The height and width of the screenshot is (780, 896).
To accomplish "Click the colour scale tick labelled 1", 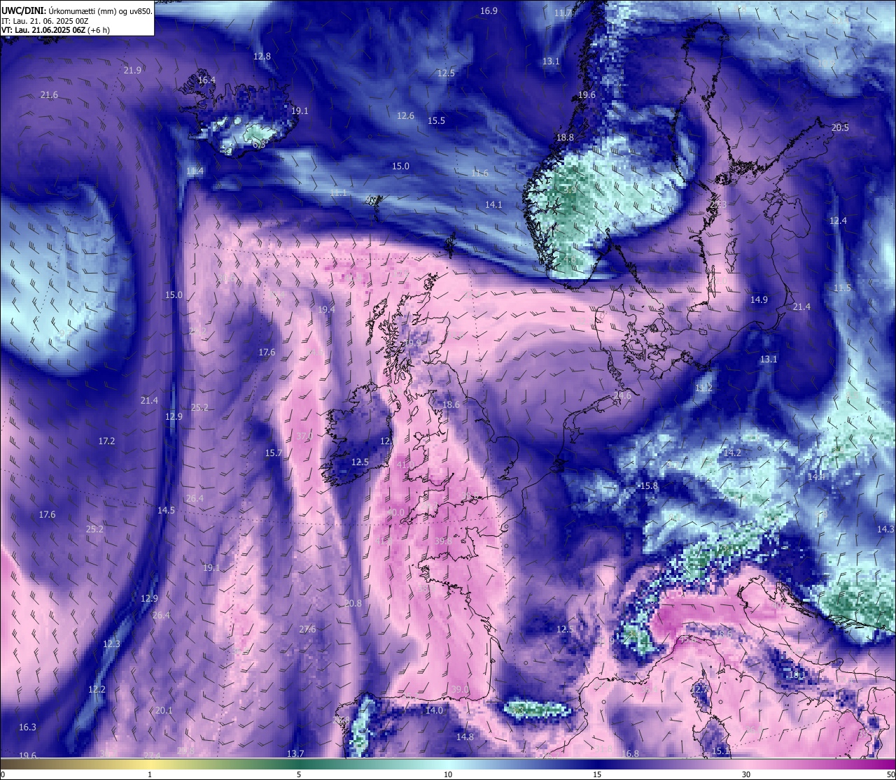I will click(150, 774).
